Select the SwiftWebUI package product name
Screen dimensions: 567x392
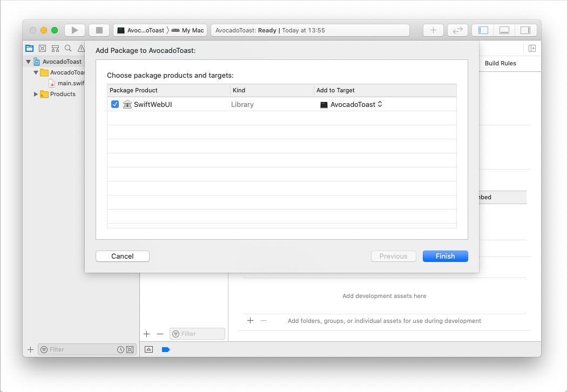point(153,105)
